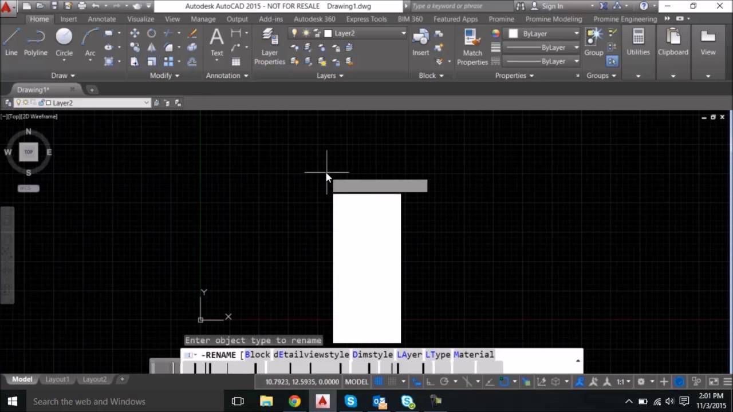Click the Object Color wheel icon
Viewport: 733px width, 412px height.
coord(495,34)
